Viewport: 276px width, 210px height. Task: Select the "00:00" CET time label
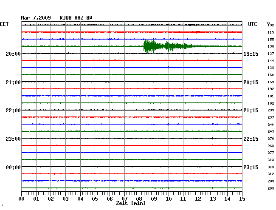coord(13,167)
